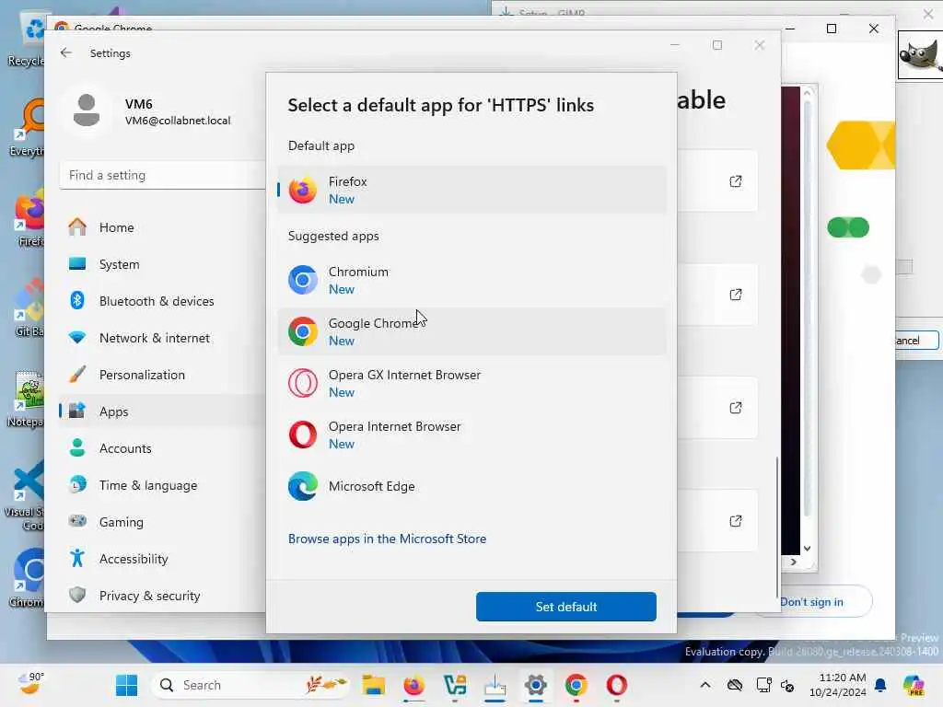Open Gaming settings
The image size is (943, 707).
pos(162,522)
